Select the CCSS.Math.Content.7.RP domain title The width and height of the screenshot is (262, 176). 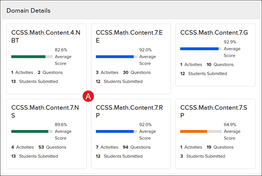pyautogui.click(x=129, y=112)
